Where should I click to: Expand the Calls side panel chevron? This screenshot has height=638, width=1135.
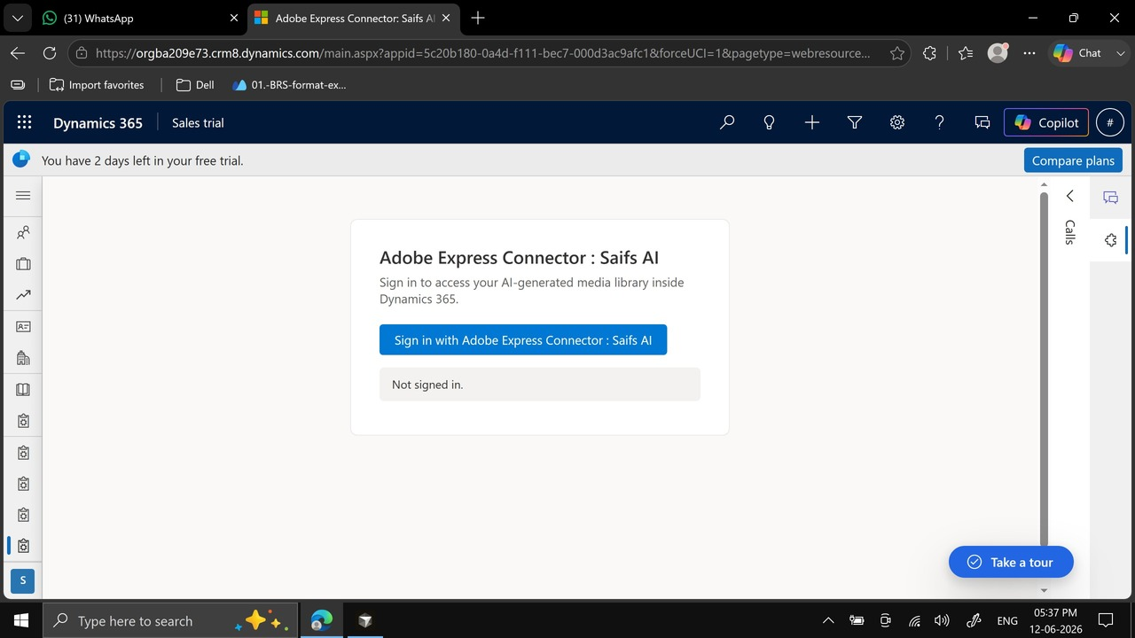pos(1069,196)
